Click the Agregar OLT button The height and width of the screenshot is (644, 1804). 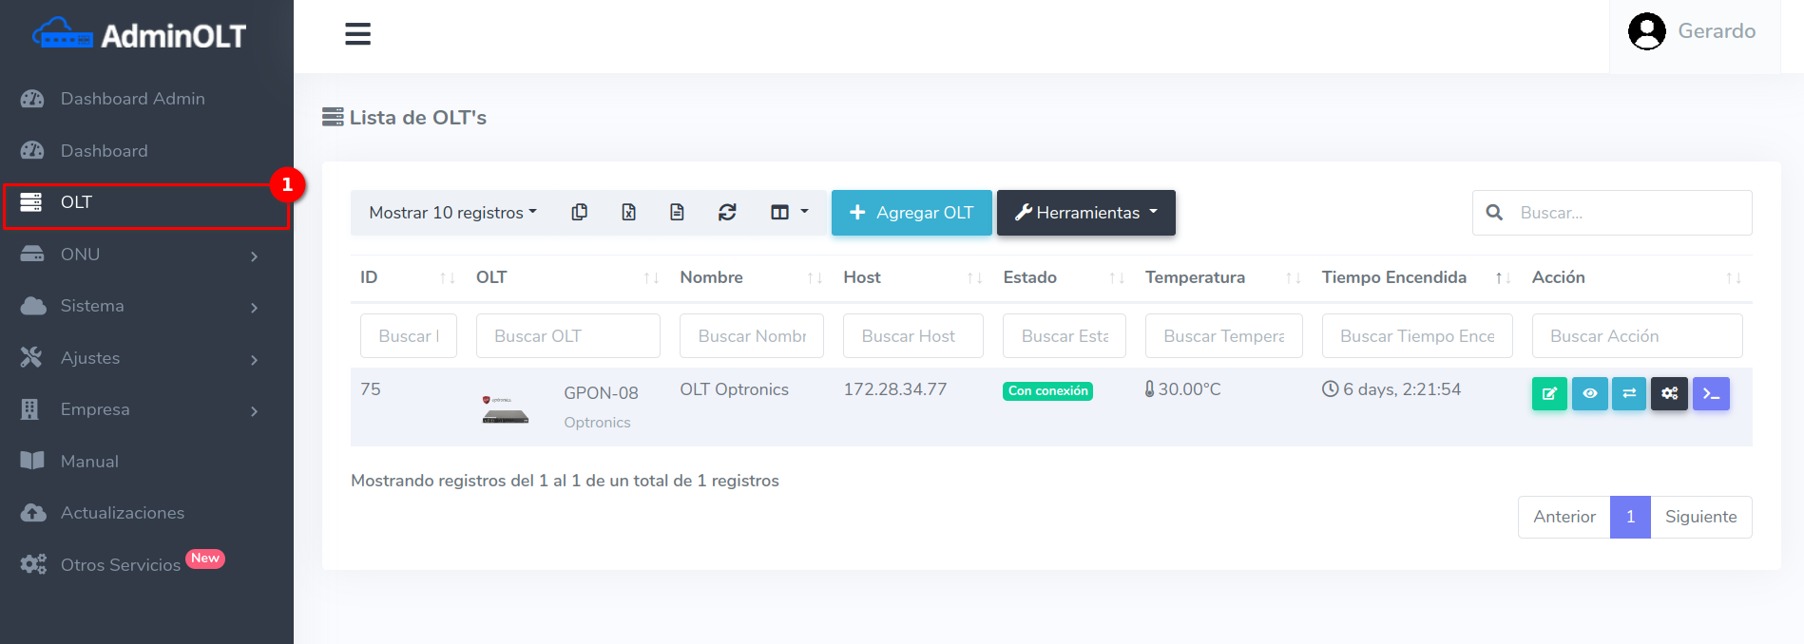pyautogui.click(x=911, y=213)
